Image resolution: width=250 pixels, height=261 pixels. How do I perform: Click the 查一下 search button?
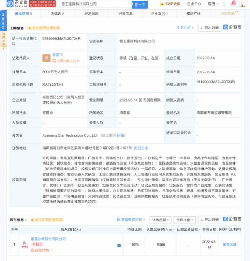tap(139, 4)
